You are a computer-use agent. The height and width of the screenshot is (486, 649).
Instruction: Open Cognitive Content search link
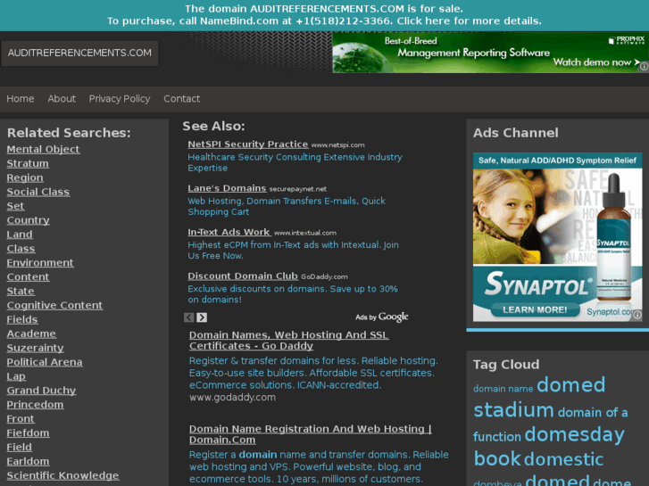(54, 305)
